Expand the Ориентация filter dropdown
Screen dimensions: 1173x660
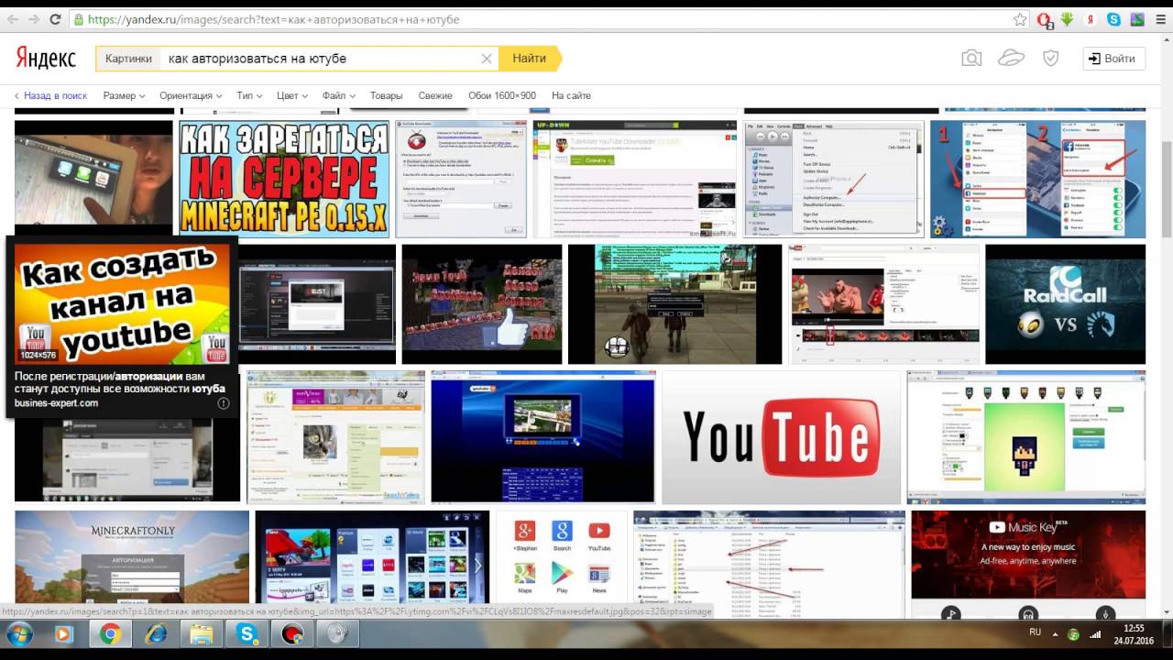[x=191, y=95]
